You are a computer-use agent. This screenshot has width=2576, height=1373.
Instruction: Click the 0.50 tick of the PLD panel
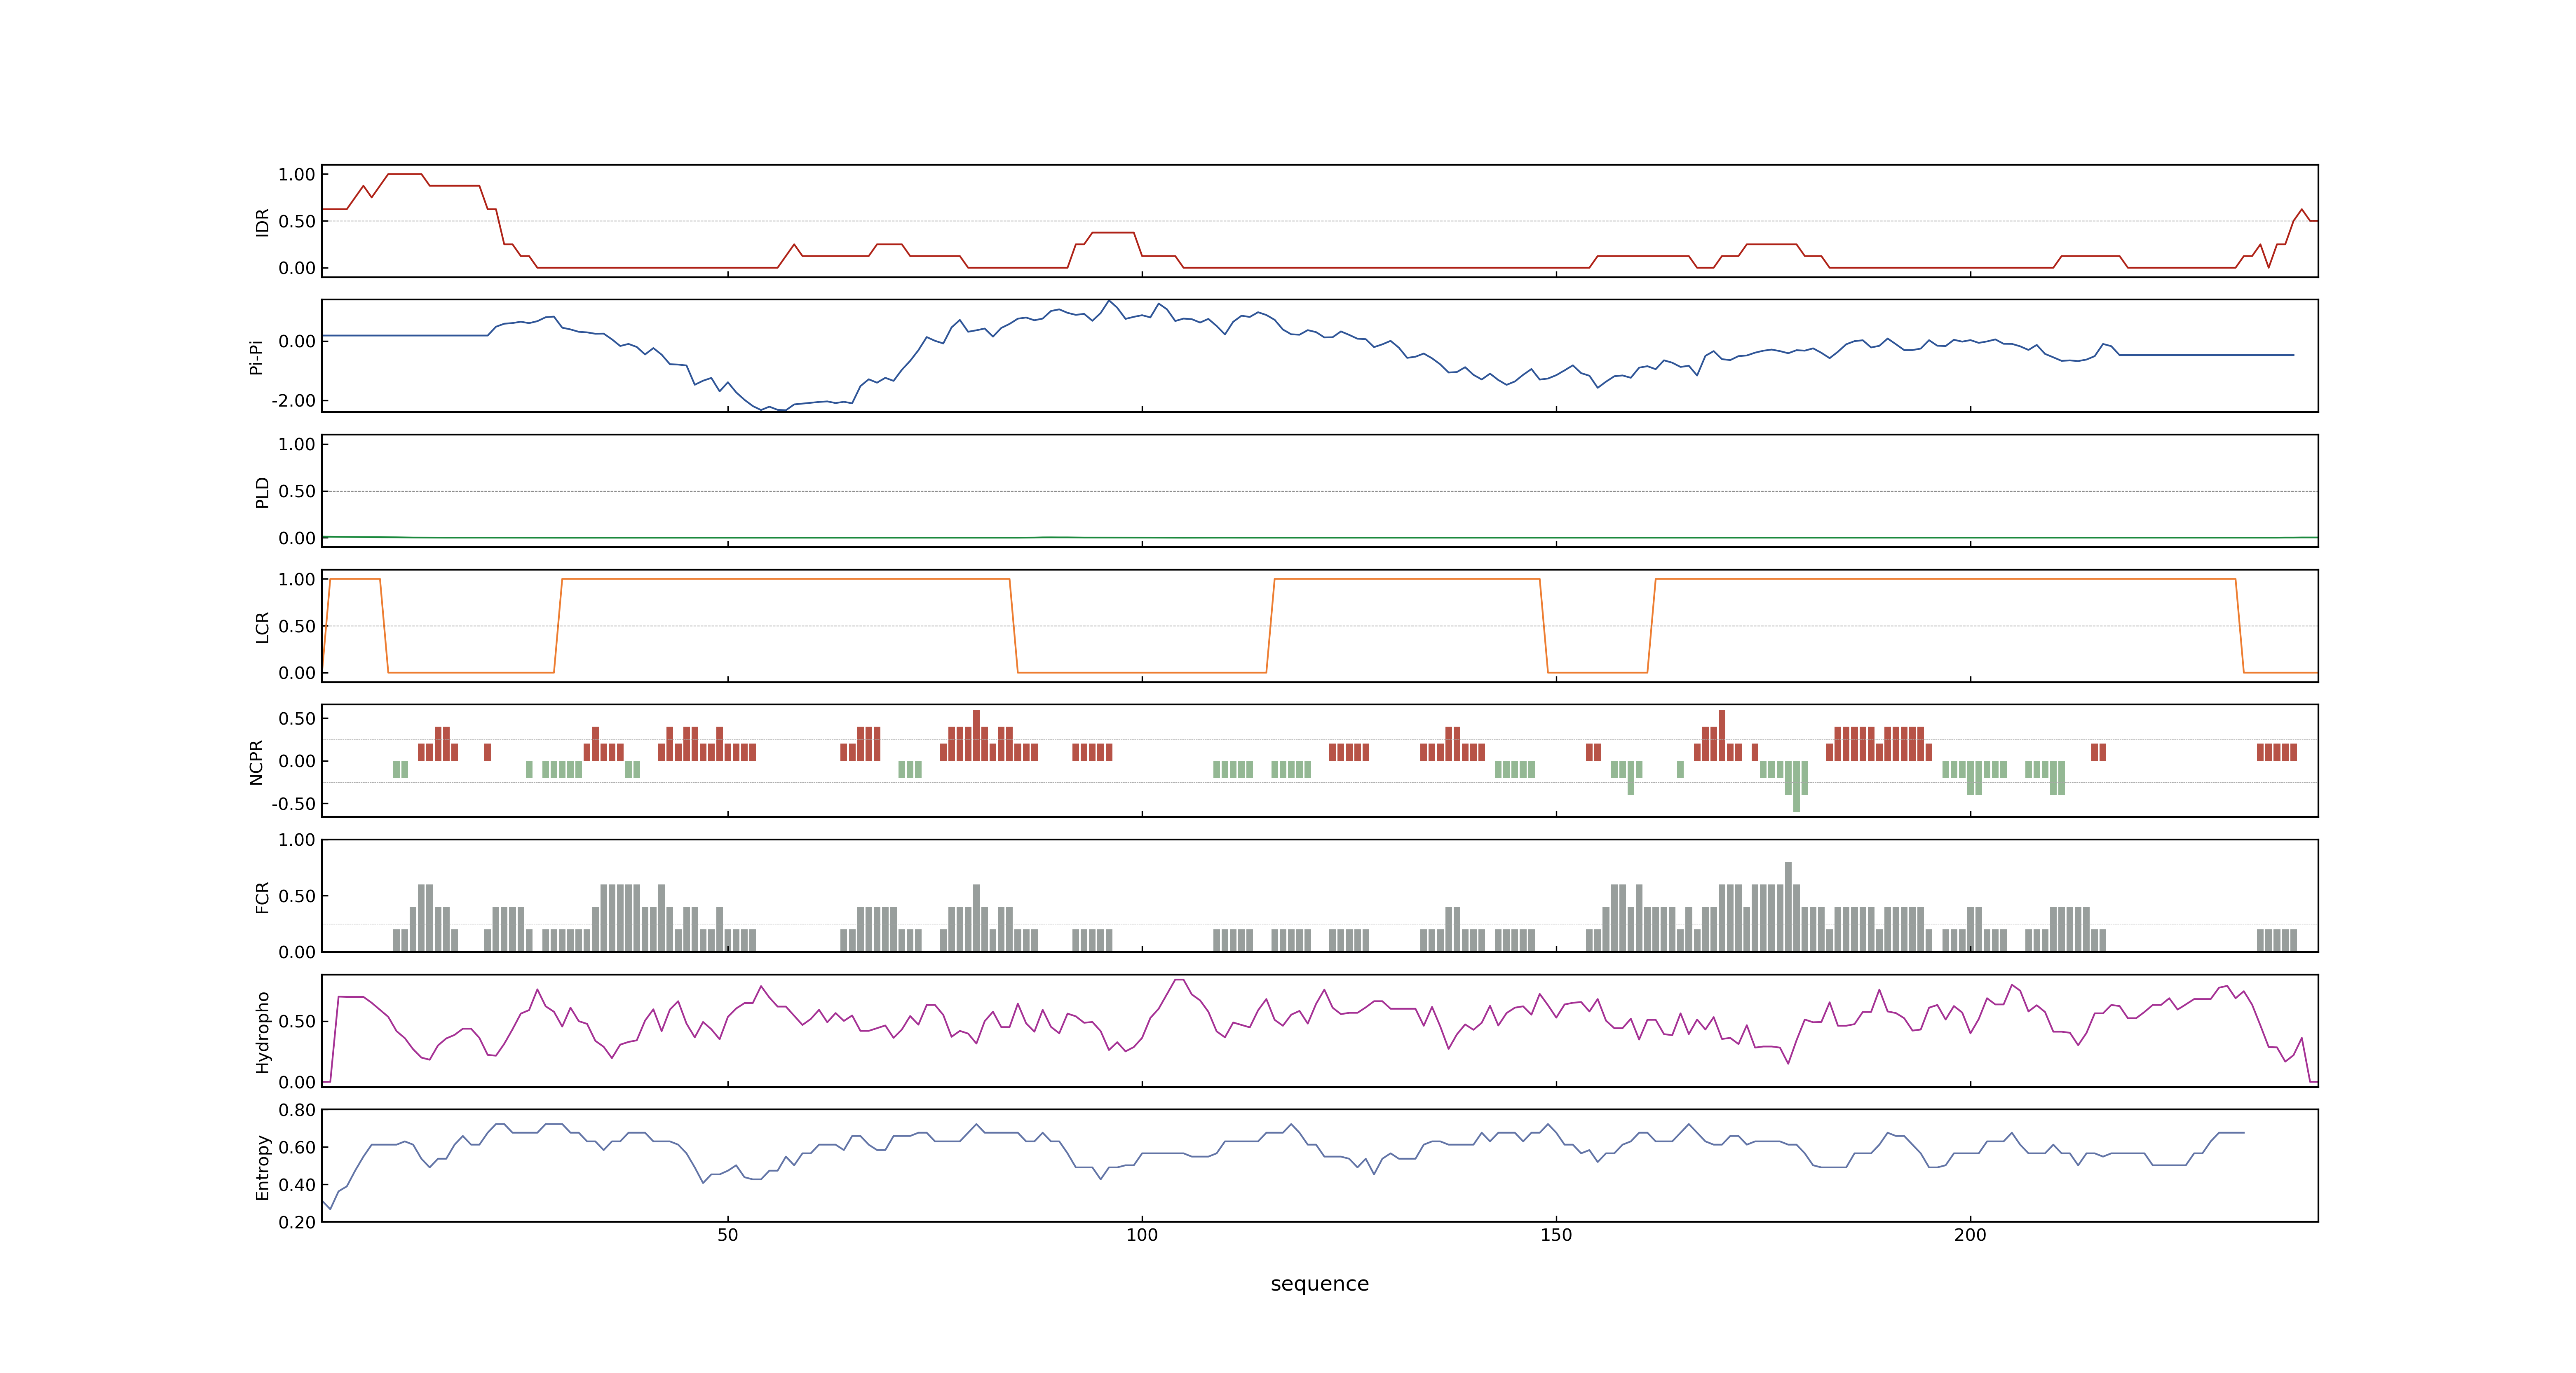coord(297,491)
